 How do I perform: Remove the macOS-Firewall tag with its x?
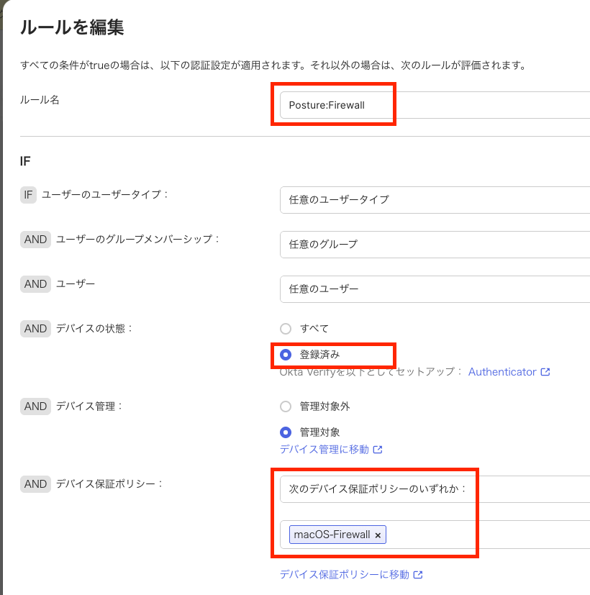378,535
